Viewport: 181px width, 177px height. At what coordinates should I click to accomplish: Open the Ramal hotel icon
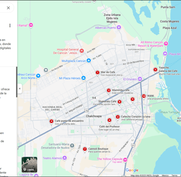coord(31,25)
